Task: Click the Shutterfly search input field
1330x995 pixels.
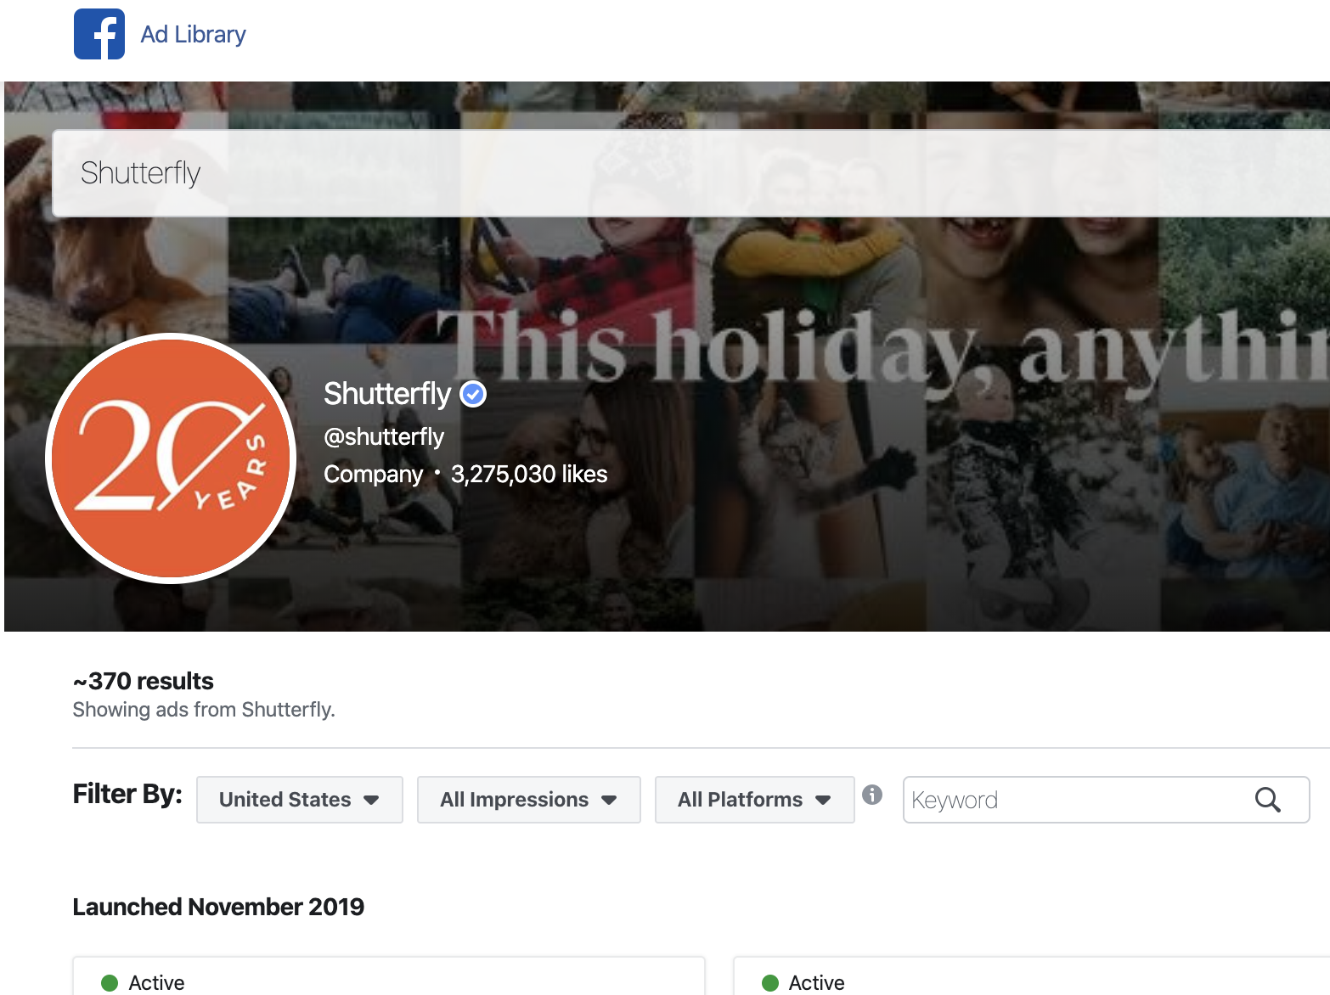Action: 690,173
